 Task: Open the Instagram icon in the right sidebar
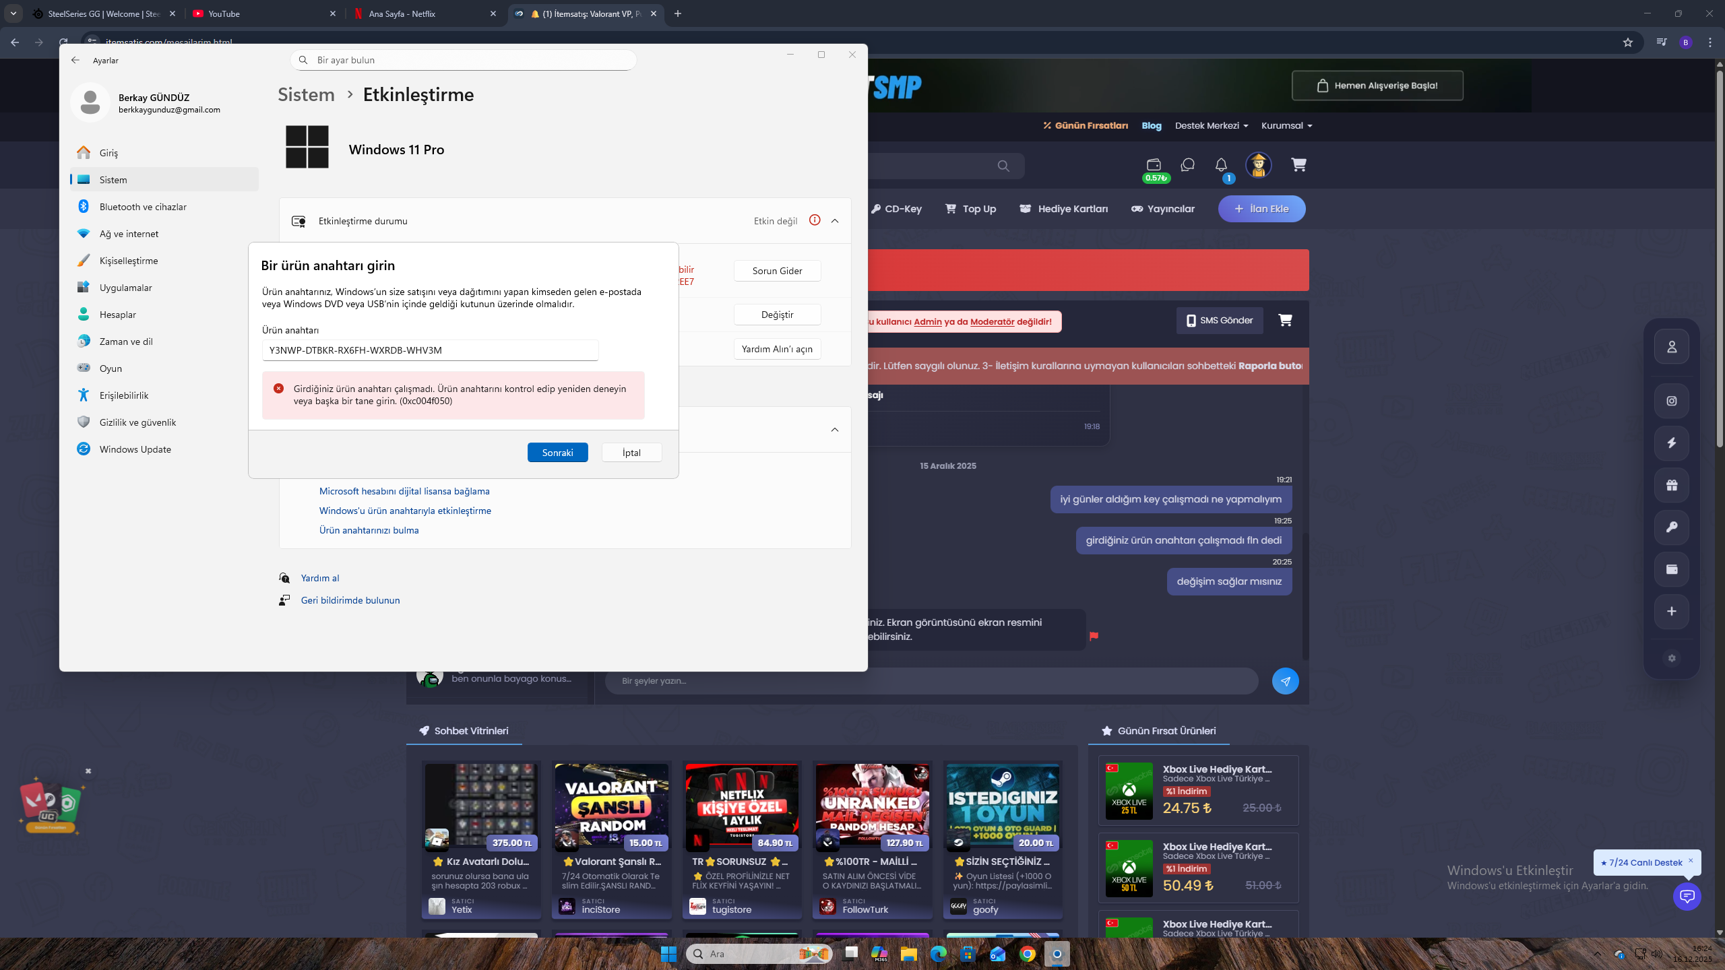[1672, 401]
